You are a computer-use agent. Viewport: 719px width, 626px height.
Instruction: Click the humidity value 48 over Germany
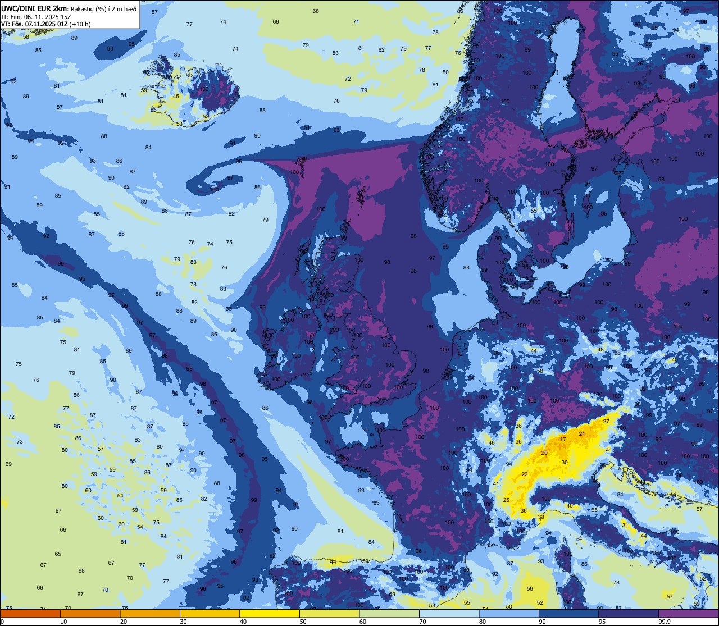pos(600,349)
